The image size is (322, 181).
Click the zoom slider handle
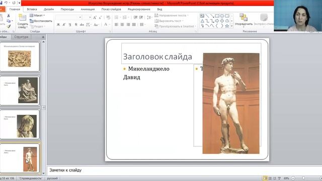pos(303,178)
